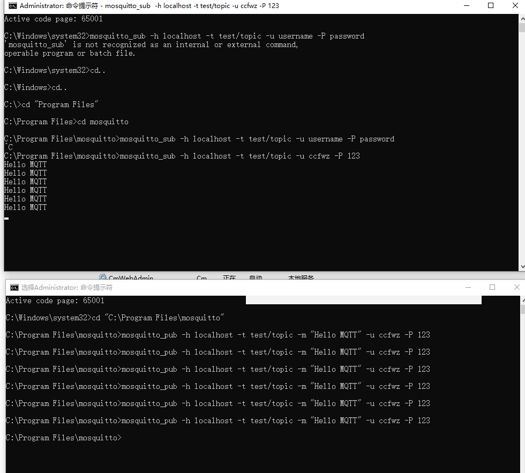Click 'Active code page: 65001' in the bottom window
This screenshot has width=525, height=473.
pos(55,301)
